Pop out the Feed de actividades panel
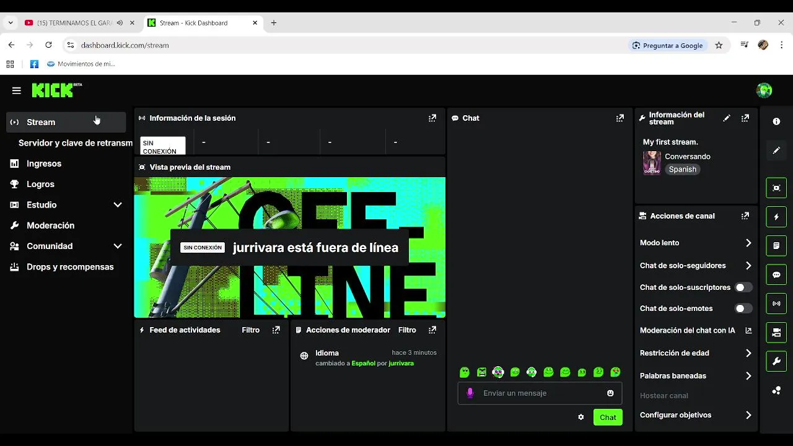 pos(276,330)
